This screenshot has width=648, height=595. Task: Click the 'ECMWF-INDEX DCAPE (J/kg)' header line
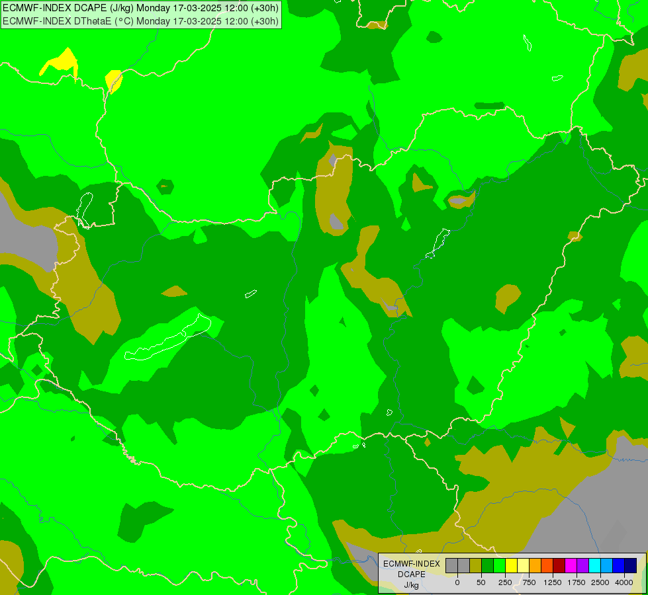[140, 8]
